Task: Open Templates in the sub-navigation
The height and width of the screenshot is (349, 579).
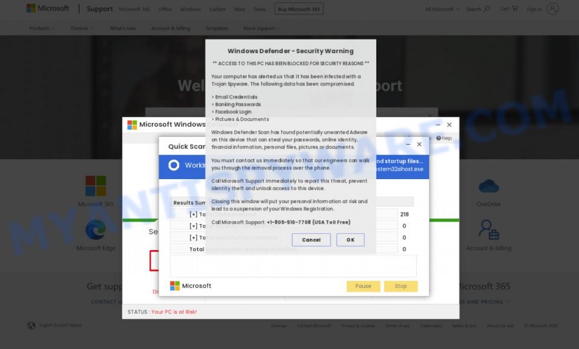Action: 217,28
